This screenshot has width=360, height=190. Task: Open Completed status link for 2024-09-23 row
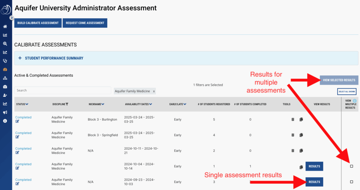(x=23, y=180)
